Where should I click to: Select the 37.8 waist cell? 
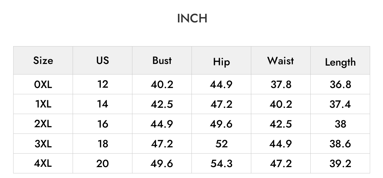coord(281,84)
